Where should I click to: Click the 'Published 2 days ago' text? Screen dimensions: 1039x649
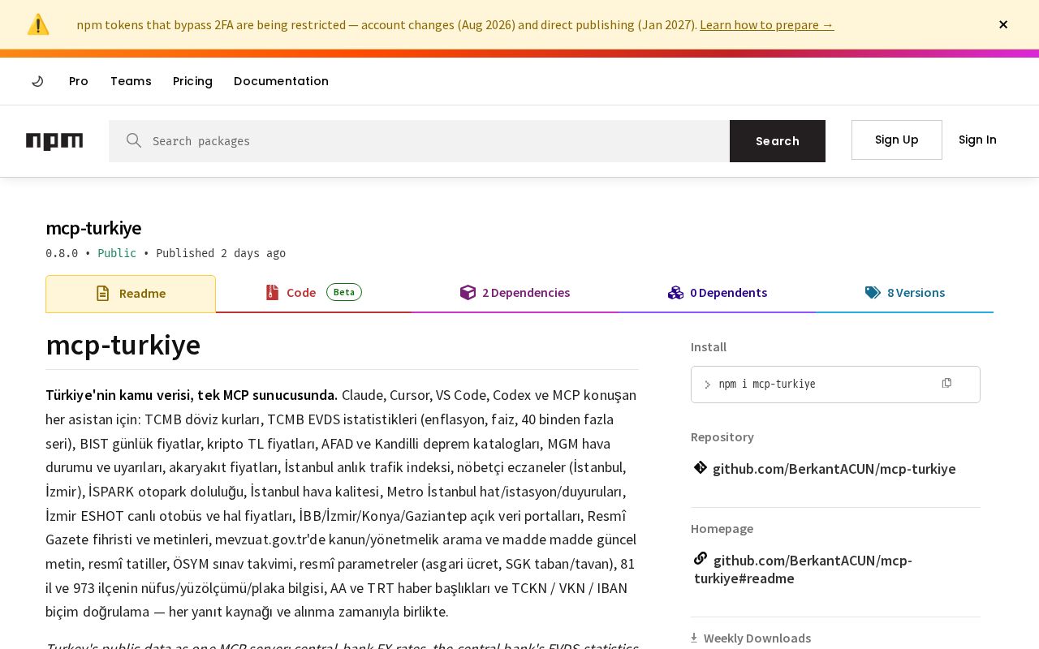(221, 253)
